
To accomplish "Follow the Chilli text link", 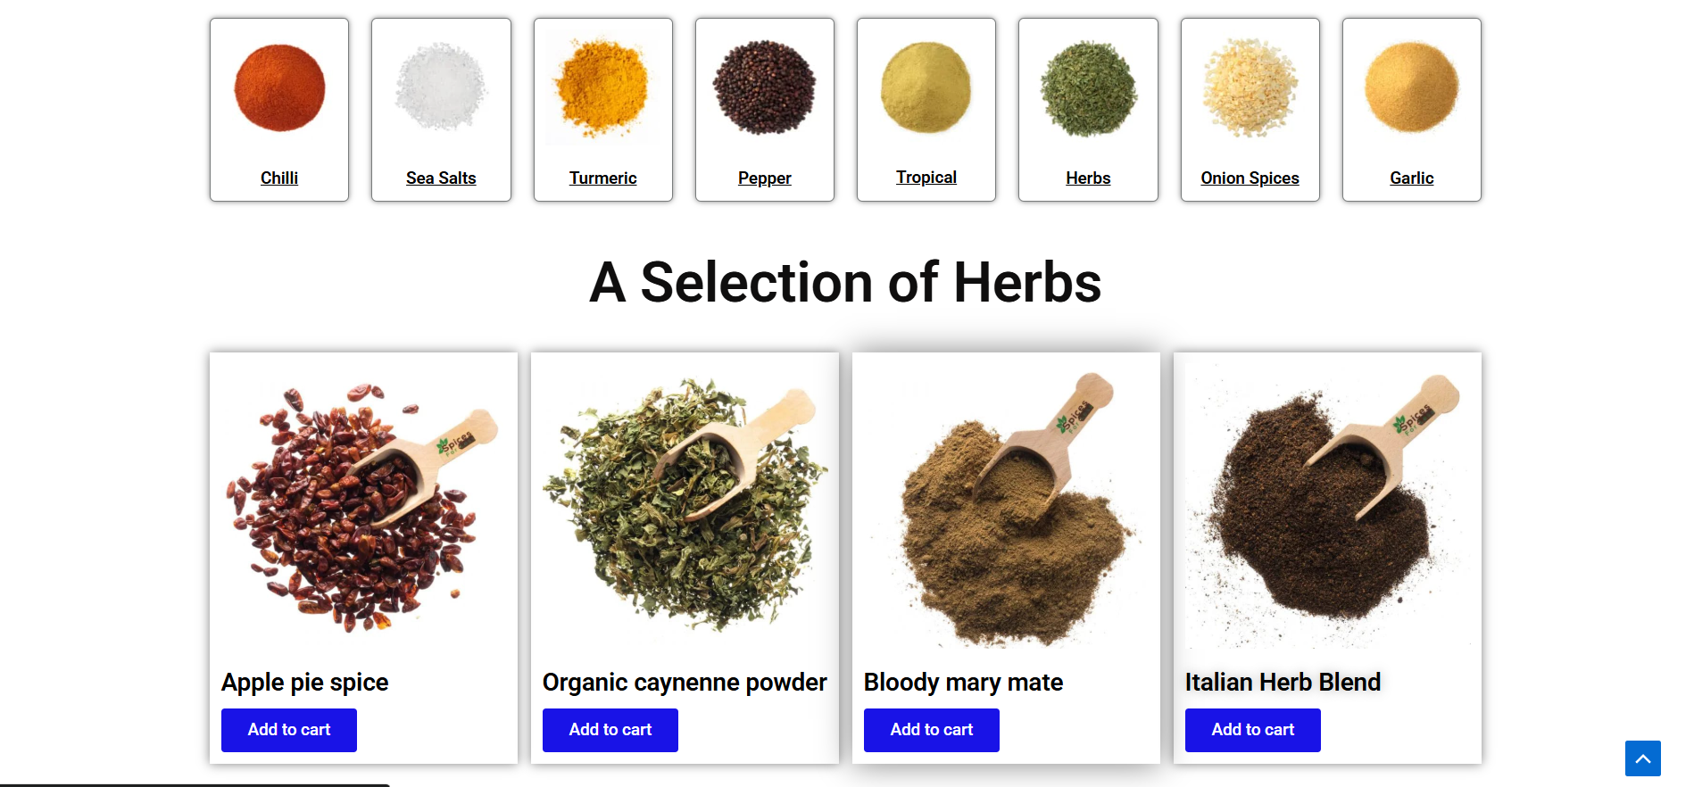I will click(x=279, y=178).
